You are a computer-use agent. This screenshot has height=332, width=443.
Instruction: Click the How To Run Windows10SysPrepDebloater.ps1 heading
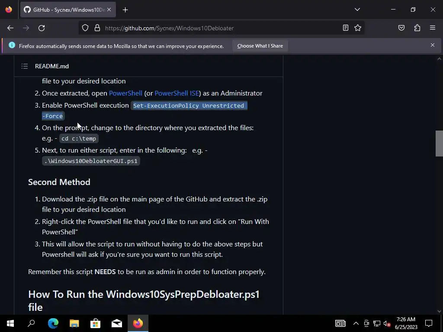click(144, 301)
